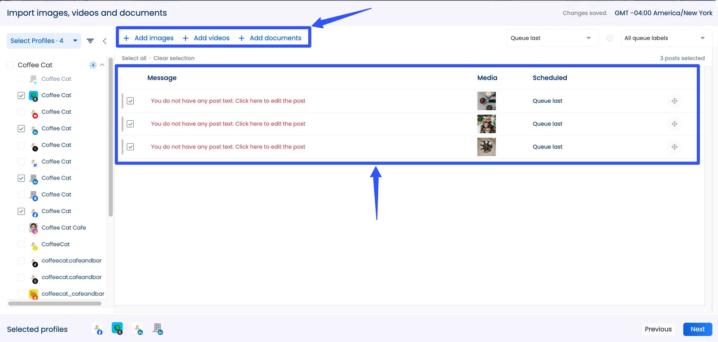This screenshot has width=718, height=342.
Task: Uncheck the third post row checkbox
Action: (x=130, y=147)
